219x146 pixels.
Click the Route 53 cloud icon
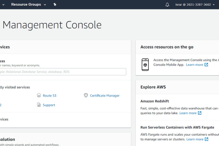39,96
